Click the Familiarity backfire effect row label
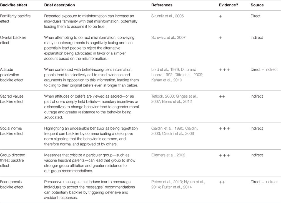281x203 pixels. pyautogui.click(x=15, y=18)
